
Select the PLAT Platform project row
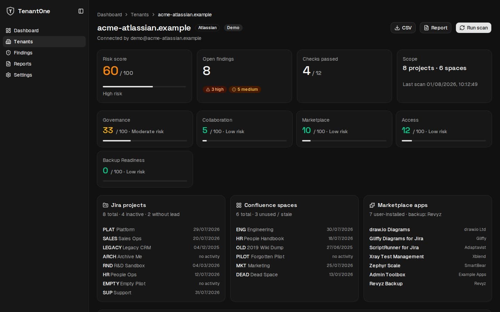161,229
